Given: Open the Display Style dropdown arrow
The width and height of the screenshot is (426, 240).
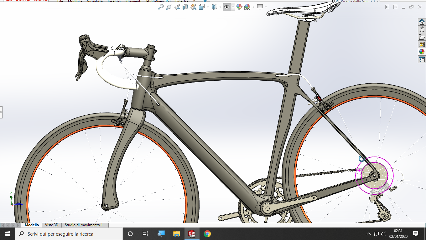Looking at the screenshot, I should (220, 7).
